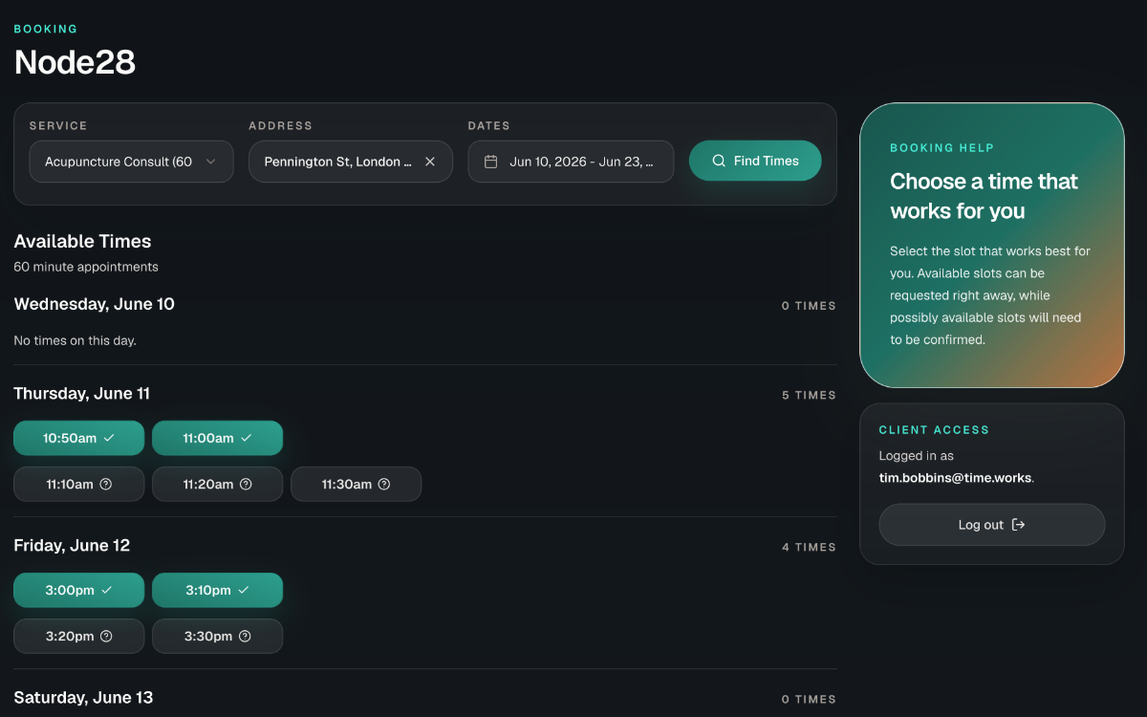Click the calendar icon in the Dates field
This screenshot has height=717, width=1147.
[491, 162]
